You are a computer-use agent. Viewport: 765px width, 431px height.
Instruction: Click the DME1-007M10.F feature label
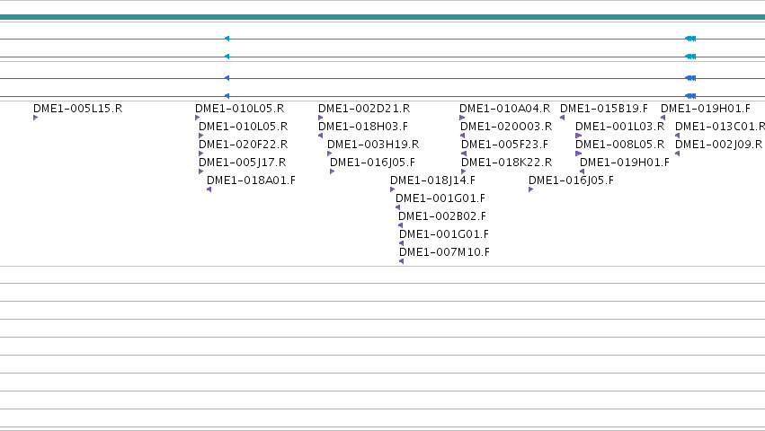(444, 252)
